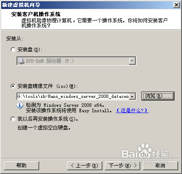Click the 新建虚拟机向导 title bar
Viewport: 182px width, 174px height.
coord(87,5)
